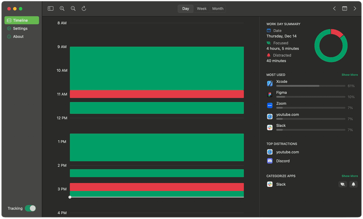Select the focused block starting at 9 AM
This screenshot has width=363, height=219.
pyautogui.click(x=157, y=68)
